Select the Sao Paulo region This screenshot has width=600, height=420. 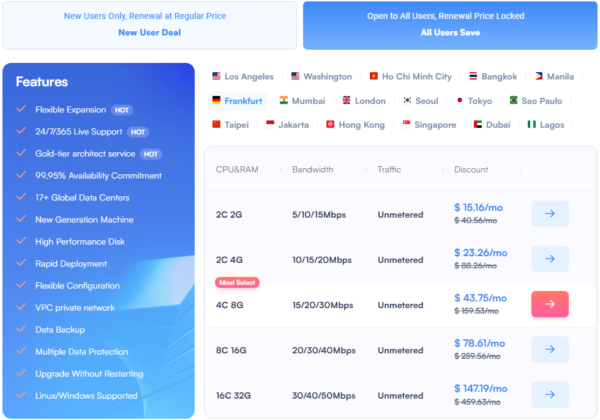pos(536,101)
